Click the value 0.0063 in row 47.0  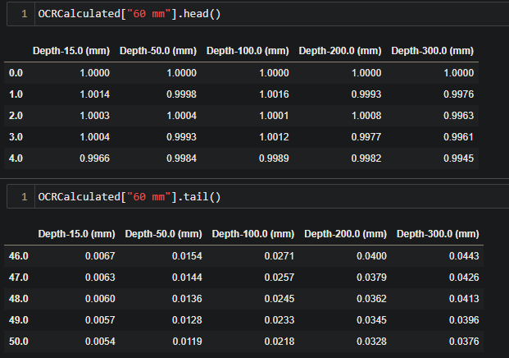100,278
